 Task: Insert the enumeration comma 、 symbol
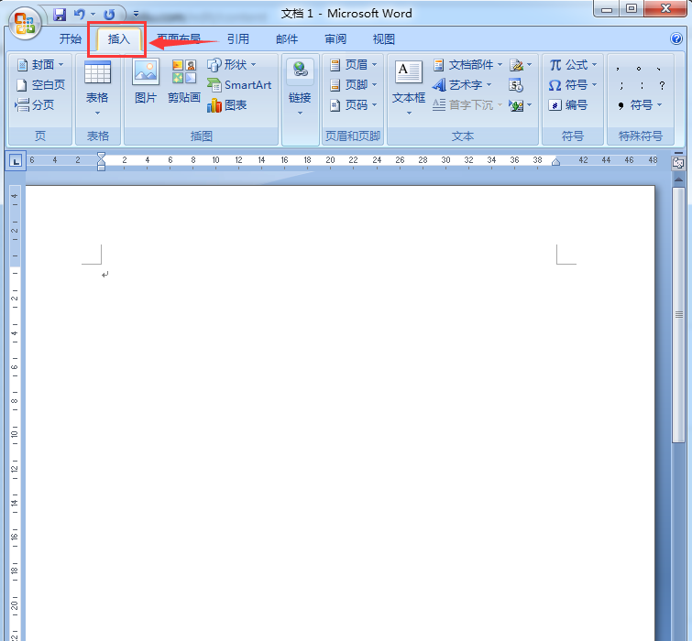click(x=659, y=68)
